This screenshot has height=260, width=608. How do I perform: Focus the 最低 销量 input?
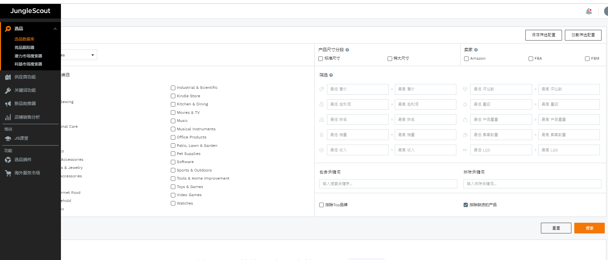tap(357, 135)
